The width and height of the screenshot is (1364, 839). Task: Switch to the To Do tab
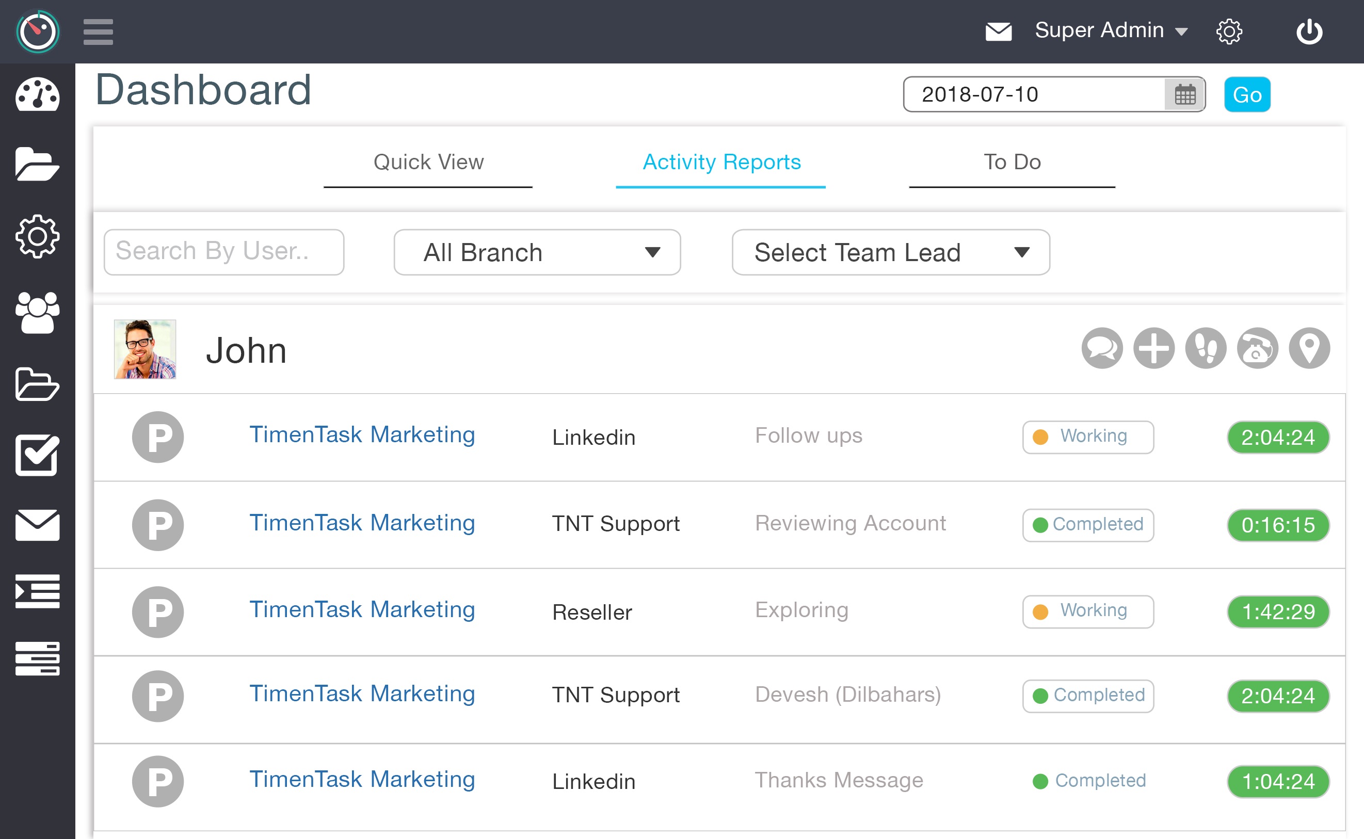click(1012, 163)
